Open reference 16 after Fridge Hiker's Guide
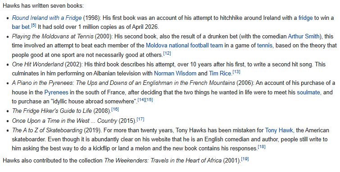 tap(115, 109)
